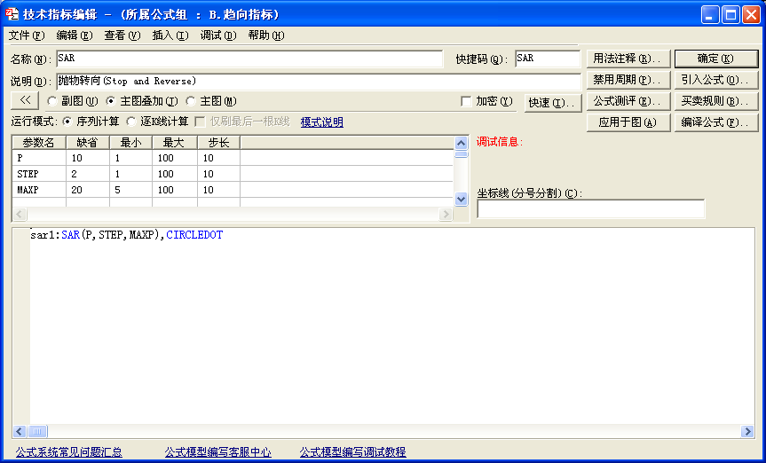Click the parameter table scroll up arrow
Image resolution: width=766 pixels, height=463 pixels.
click(462, 143)
